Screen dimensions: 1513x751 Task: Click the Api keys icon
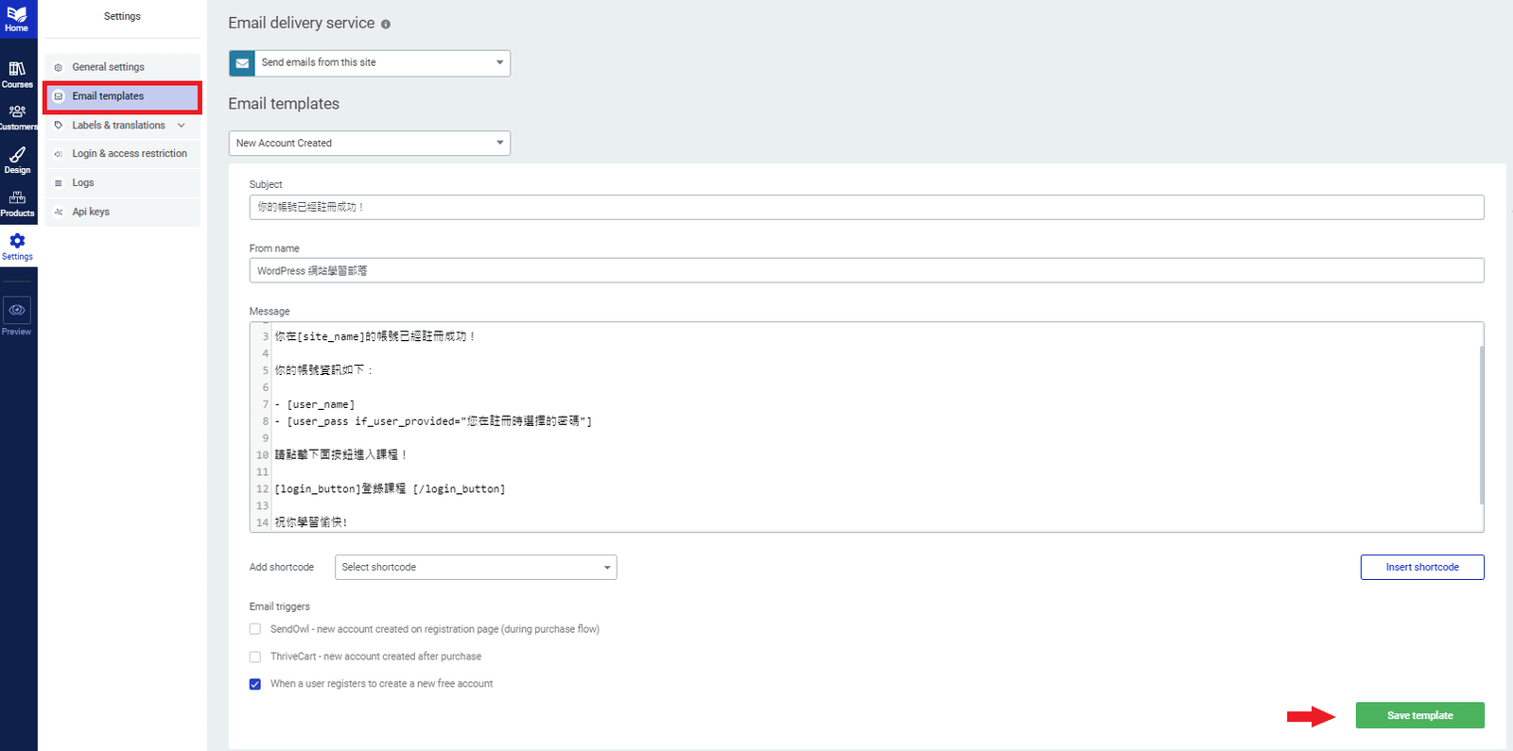coord(59,213)
